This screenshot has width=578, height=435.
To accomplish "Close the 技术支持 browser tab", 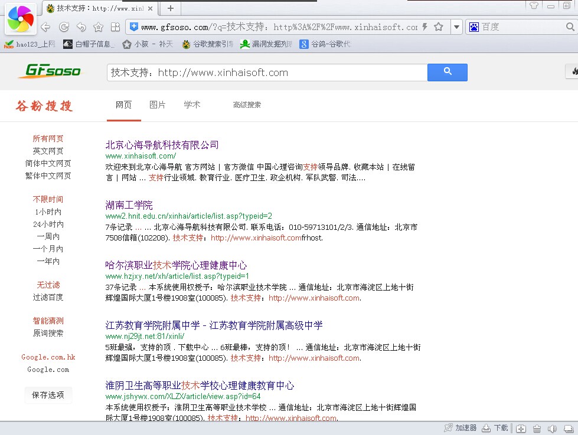I will (150, 8).
